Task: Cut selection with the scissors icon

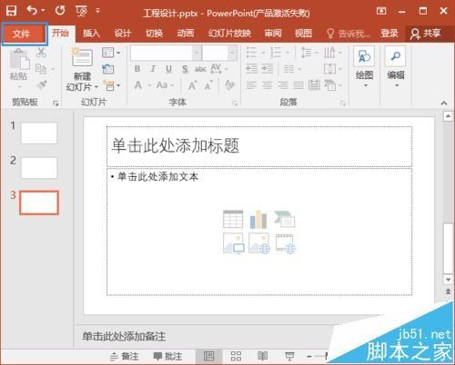Action: [41, 53]
